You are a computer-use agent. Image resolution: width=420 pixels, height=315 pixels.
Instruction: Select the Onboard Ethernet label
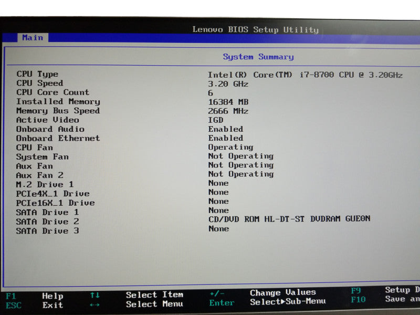pos(58,138)
